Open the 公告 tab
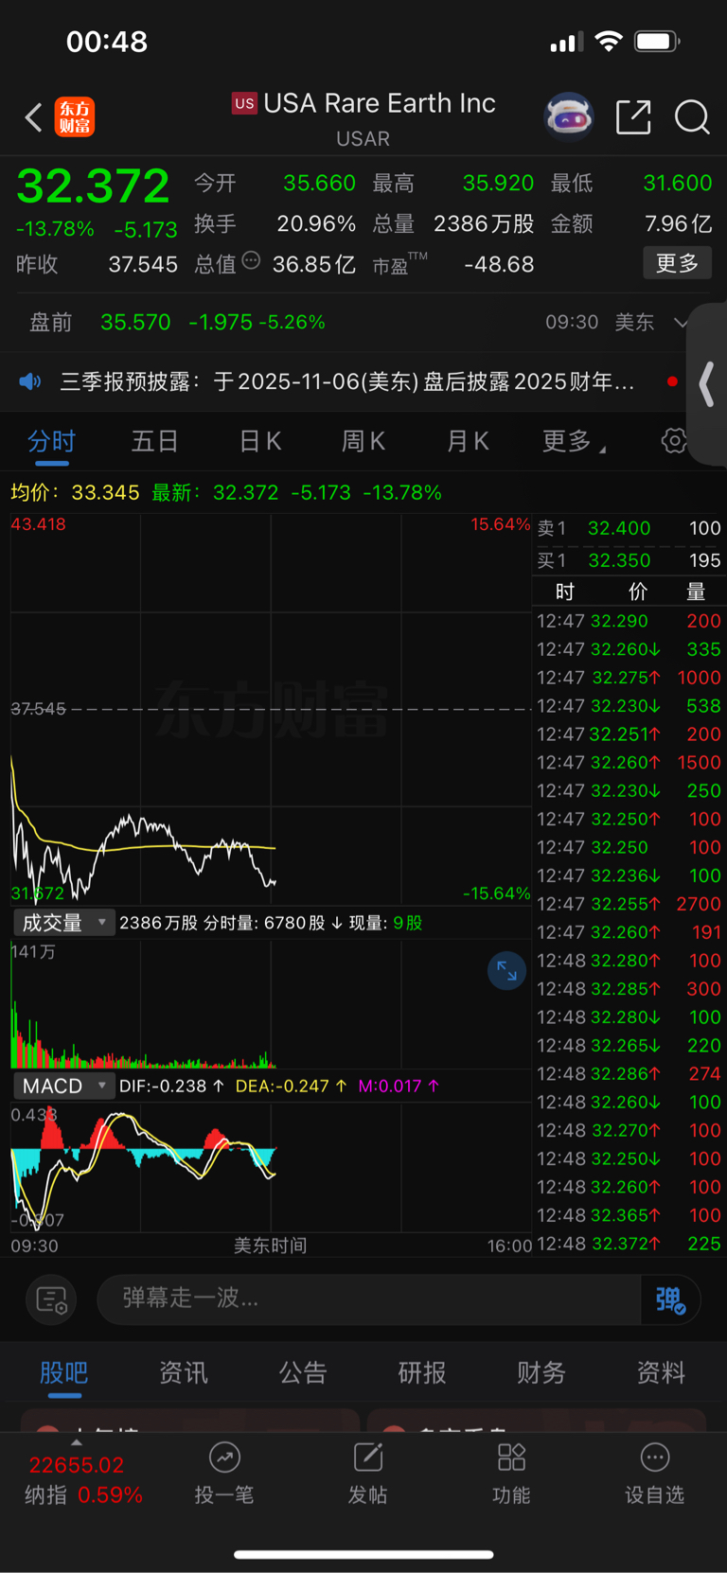Viewport: 727px width, 1573px height. (x=303, y=1372)
